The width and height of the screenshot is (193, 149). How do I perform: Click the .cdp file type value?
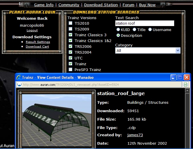coord(131,128)
